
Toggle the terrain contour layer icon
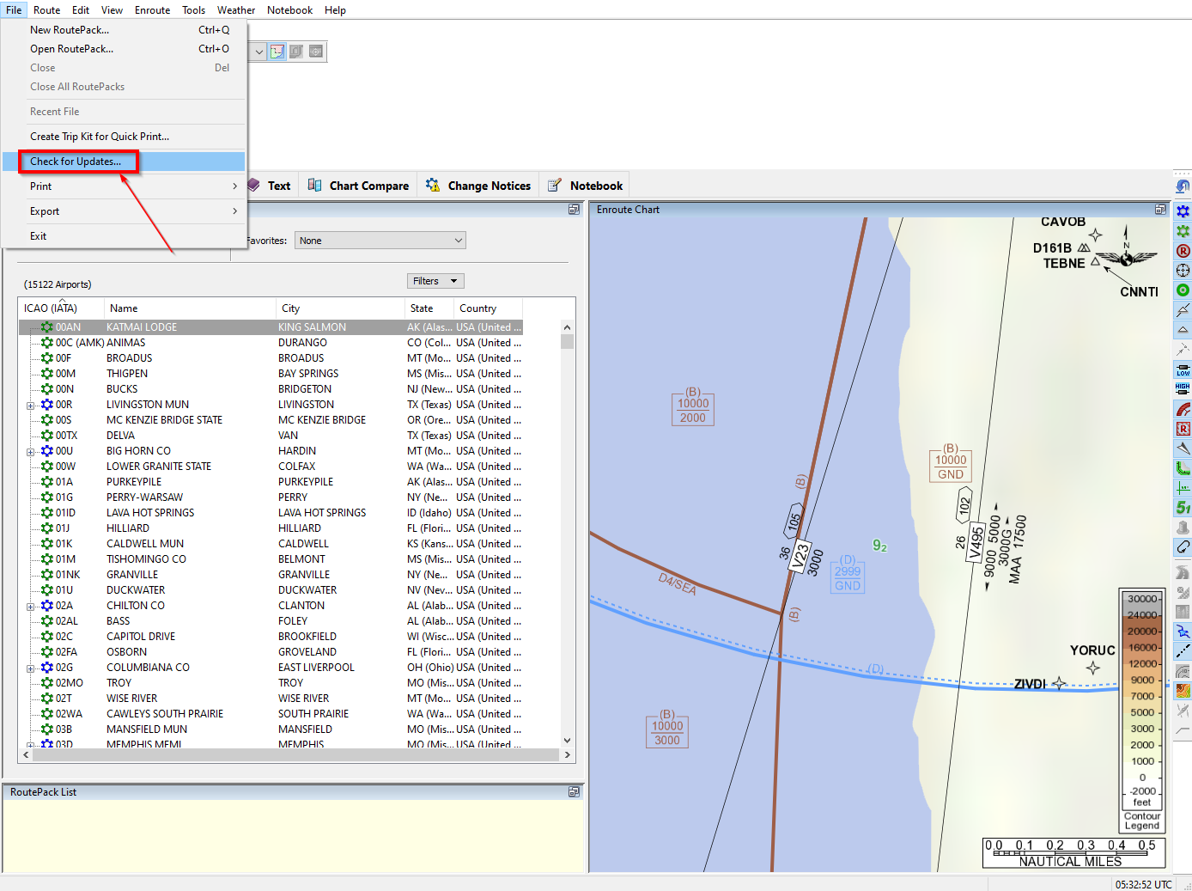click(x=1183, y=691)
